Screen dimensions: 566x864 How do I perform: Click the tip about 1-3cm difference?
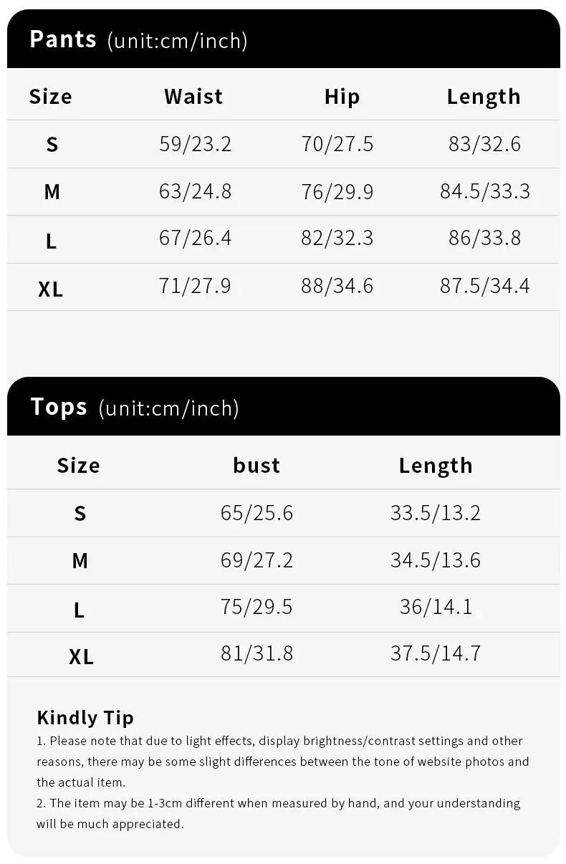(x=279, y=813)
